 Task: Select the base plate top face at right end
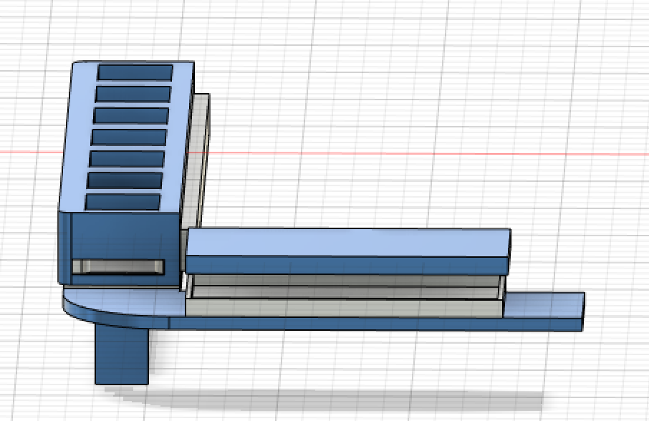coord(544,306)
